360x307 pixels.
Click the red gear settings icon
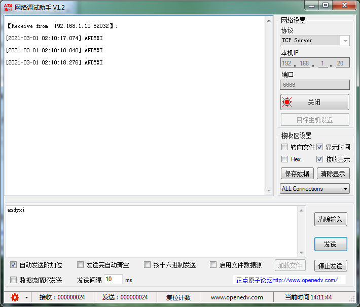click(15, 297)
